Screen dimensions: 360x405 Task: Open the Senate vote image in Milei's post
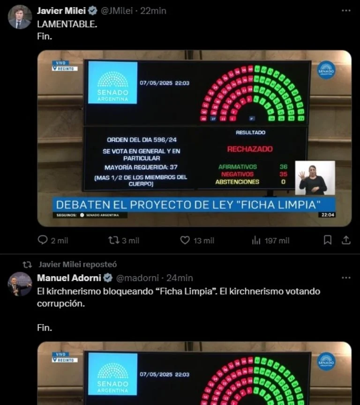click(194, 139)
